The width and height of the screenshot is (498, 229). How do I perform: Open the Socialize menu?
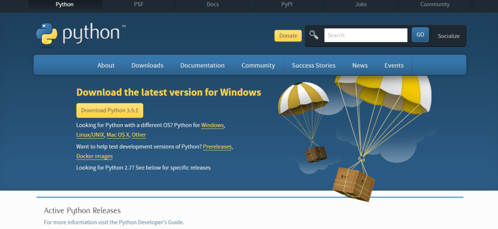point(449,36)
